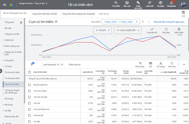Select checkbox for mái che row

[29, 103]
